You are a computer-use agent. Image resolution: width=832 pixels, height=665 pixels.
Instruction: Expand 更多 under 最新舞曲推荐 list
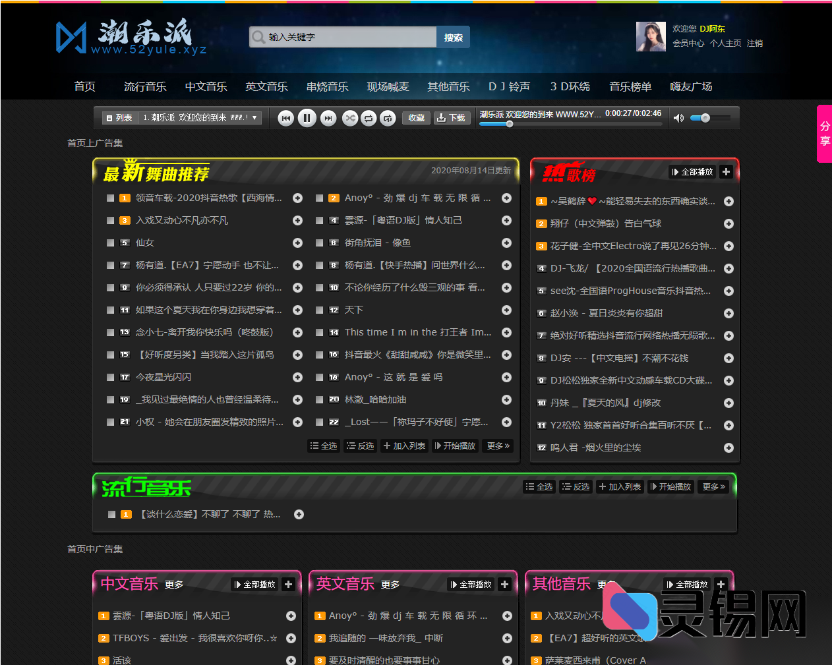(498, 446)
